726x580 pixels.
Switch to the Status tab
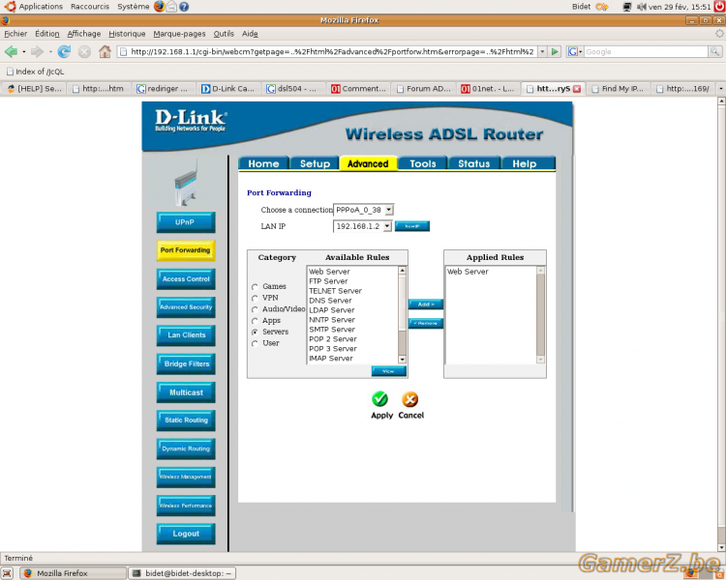click(x=473, y=163)
